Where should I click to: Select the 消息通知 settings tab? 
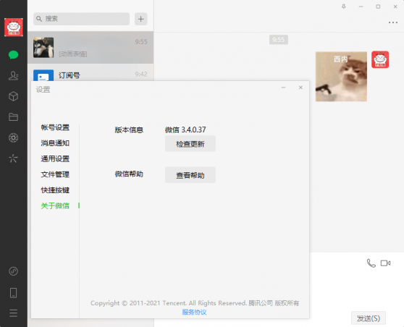coord(55,143)
